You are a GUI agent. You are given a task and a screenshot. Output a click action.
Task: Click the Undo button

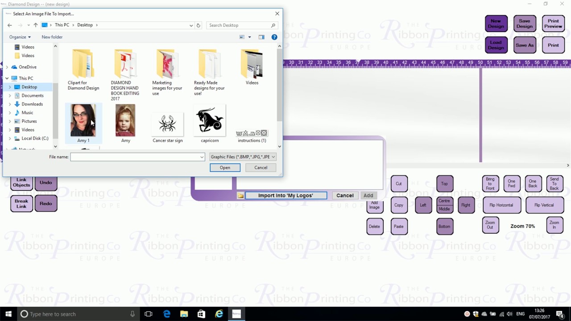(46, 182)
